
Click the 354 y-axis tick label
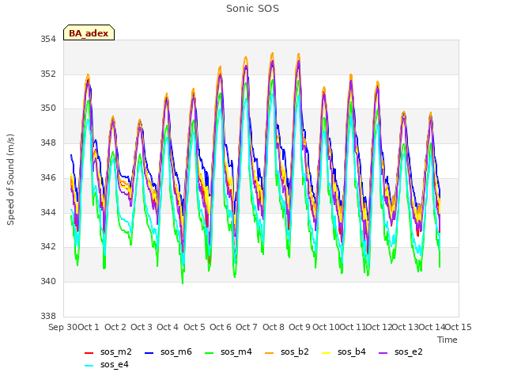[x=48, y=40]
